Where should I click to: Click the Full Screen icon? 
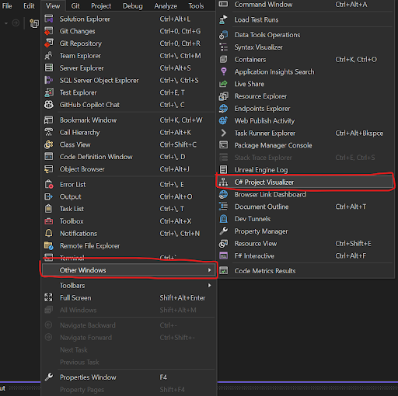tap(49, 297)
